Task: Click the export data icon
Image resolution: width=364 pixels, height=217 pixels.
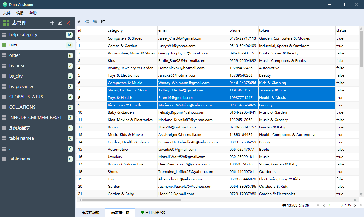Action: point(103,21)
